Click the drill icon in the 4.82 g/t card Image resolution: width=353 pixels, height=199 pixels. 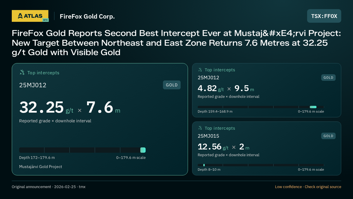[x=200, y=70]
